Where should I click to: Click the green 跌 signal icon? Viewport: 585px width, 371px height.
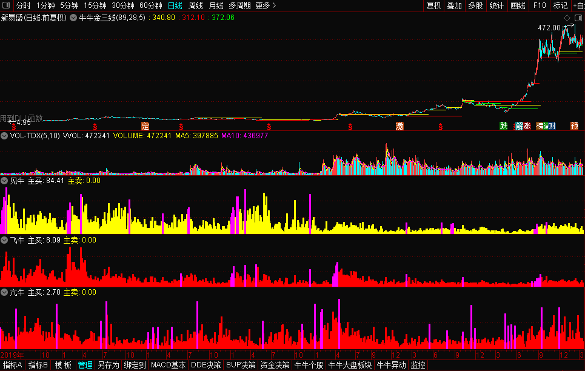pos(503,126)
